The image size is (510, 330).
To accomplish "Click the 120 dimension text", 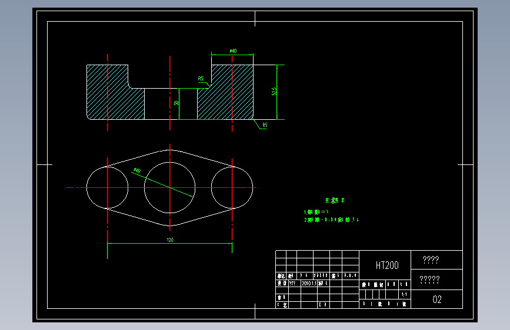I will click(x=170, y=240).
